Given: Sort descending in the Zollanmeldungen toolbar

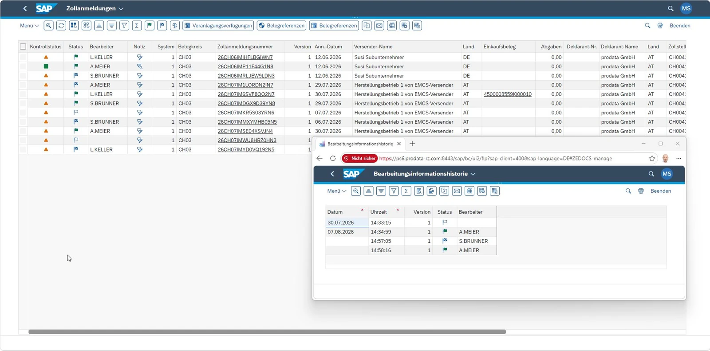Looking at the screenshot, I should point(112,26).
